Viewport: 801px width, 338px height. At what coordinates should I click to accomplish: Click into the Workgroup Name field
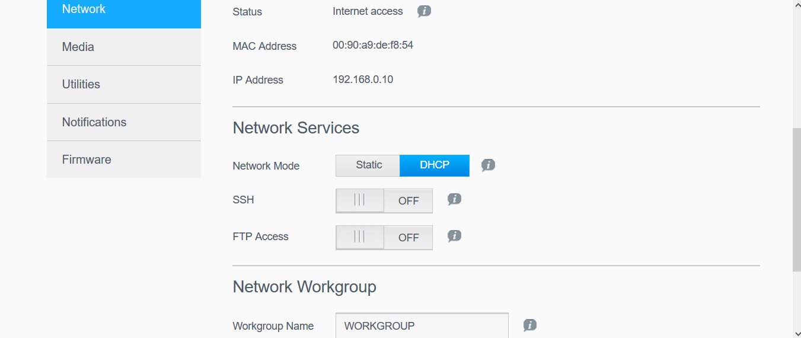pos(422,326)
